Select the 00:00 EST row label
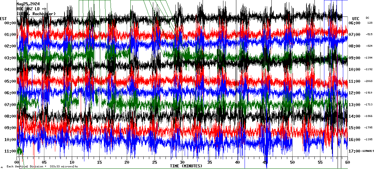The width and height of the screenshot is (374, 171). tap(8, 23)
